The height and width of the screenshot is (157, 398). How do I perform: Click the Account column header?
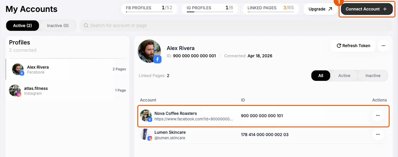point(148,100)
